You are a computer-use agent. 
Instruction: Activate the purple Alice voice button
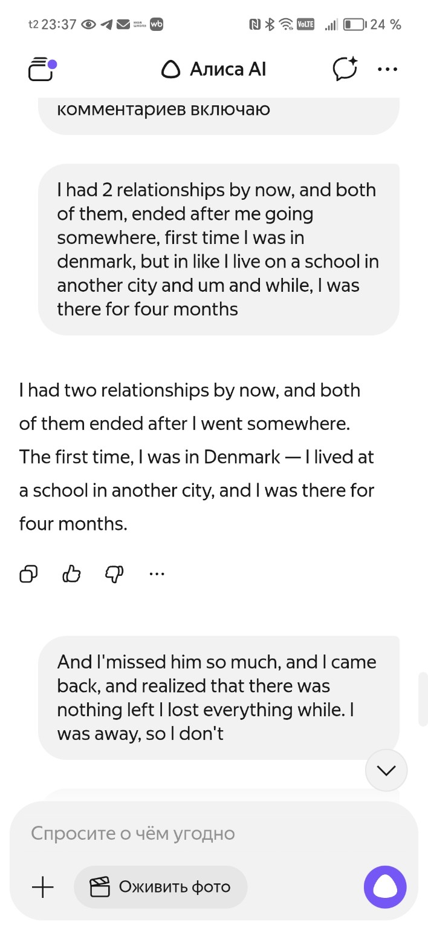[x=384, y=888]
